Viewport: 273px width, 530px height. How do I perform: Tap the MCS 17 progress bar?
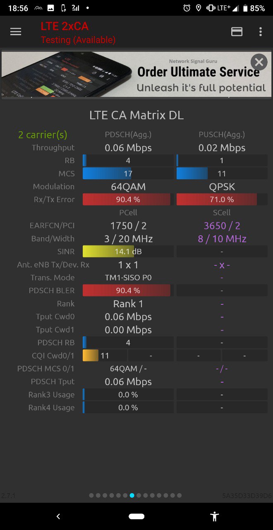pos(128,173)
